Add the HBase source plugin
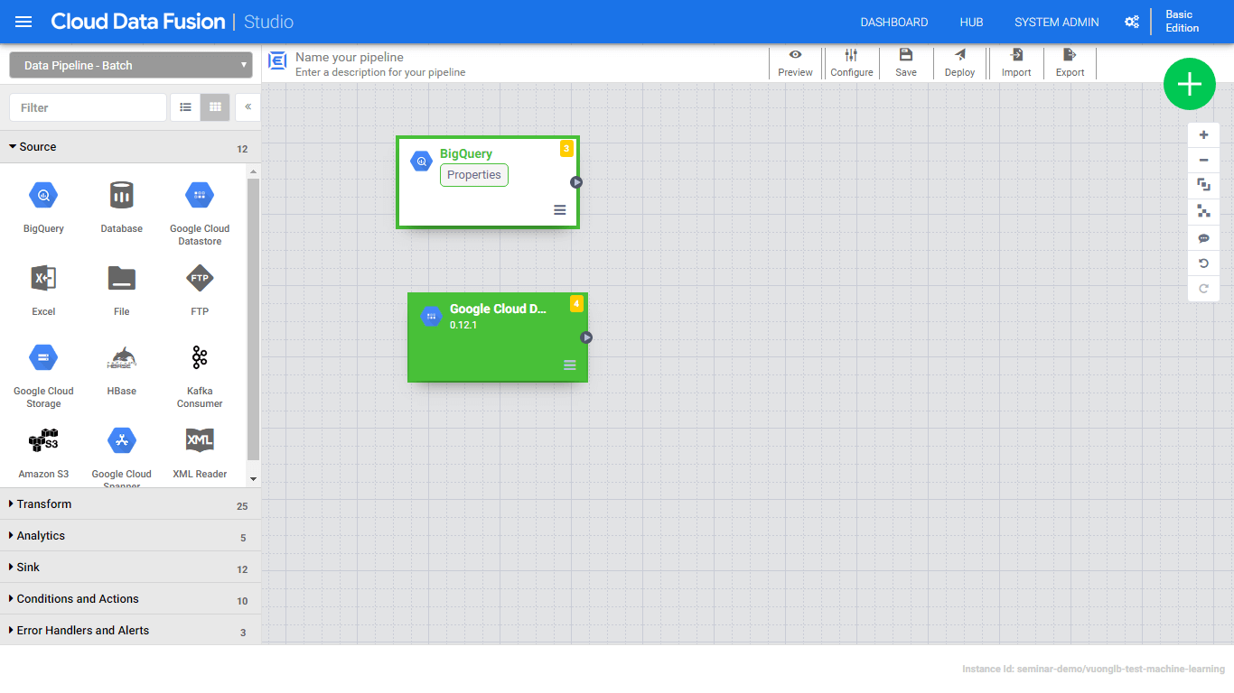This screenshot has height=693, width=1234. (x=122, y=359)
